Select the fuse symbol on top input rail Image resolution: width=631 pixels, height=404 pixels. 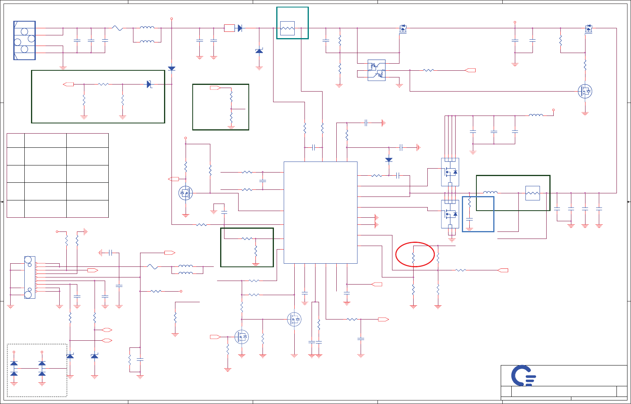pyautogui.click(x=117, y=28)
